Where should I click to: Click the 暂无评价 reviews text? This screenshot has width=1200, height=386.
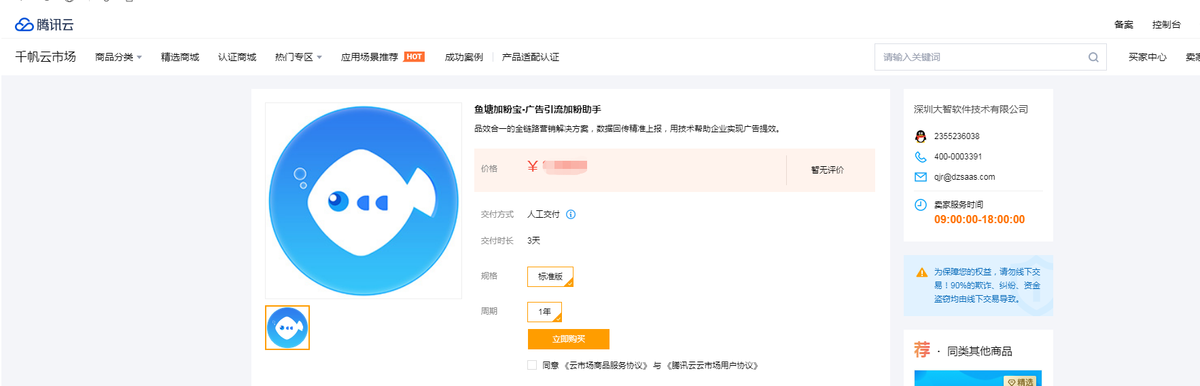pyautogui.click(x=828, y=170)
